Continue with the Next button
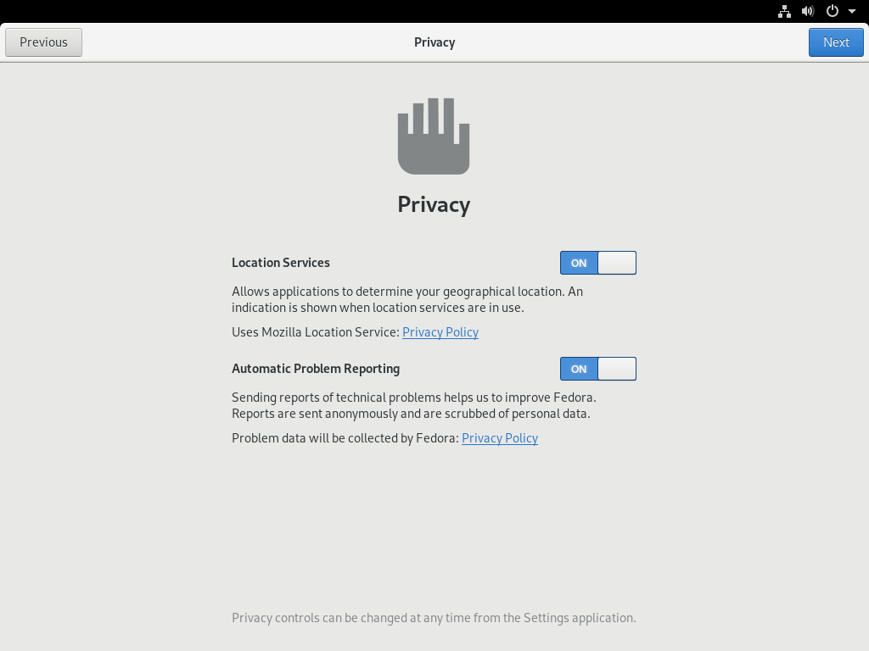The height and width of the screenshot is (651, 869). click(x=836, y=42)
